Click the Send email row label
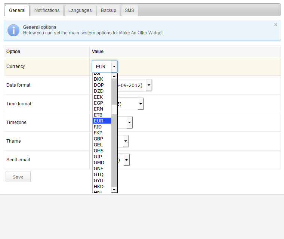The image size is (284, 239). 18,160
